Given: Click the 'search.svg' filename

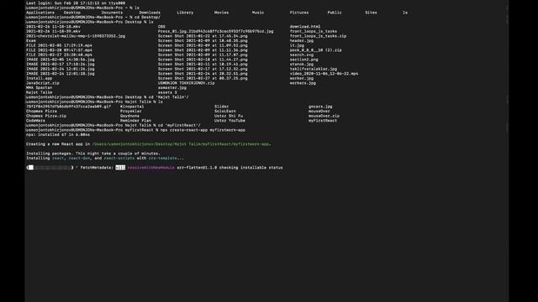Looking at the screenshot, I should [302, 55].
